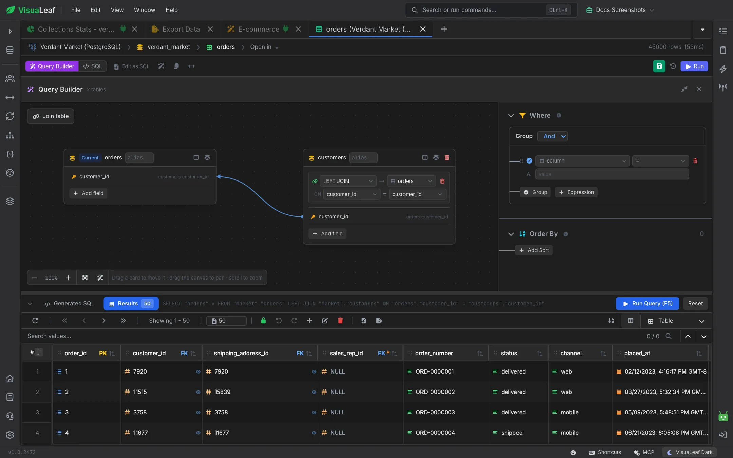Viewport: 733px width, 458px height.
Task: Toggle eye icon on customer_id 7920
Action: [198, 372]
